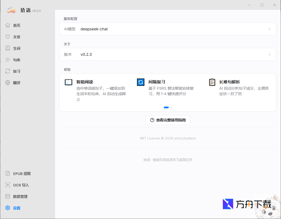The width and height of the screenshot is (281, 219).
Task: Click the 查看完整使用指南 button
Action: 168,120
